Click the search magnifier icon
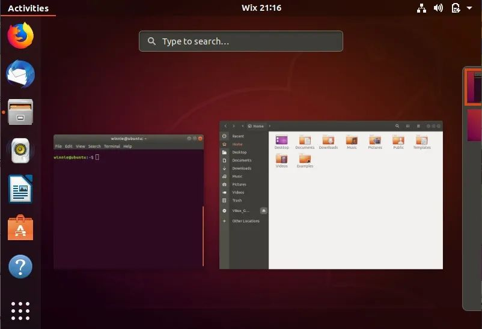 pyautogui.click(x=151, y=41)
